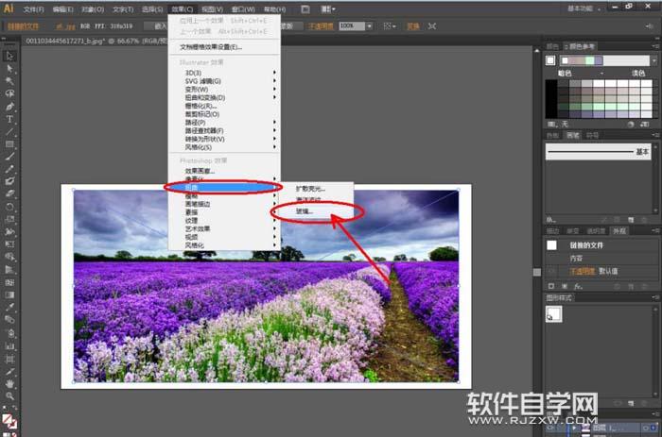Select the Symbol Sprayer tool
The image size is (662, 437).
[9, 333]
